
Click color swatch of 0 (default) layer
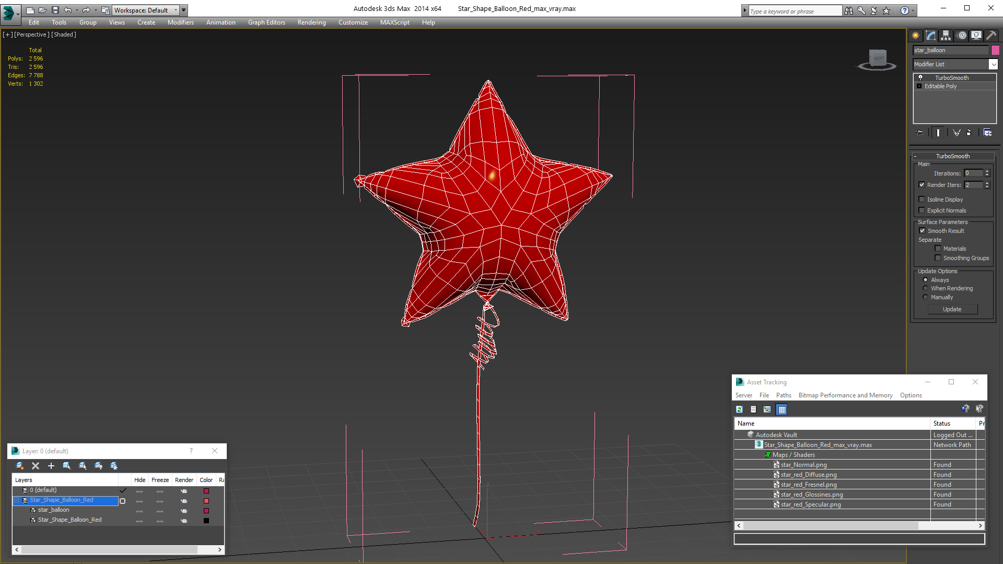coord(206,491)
